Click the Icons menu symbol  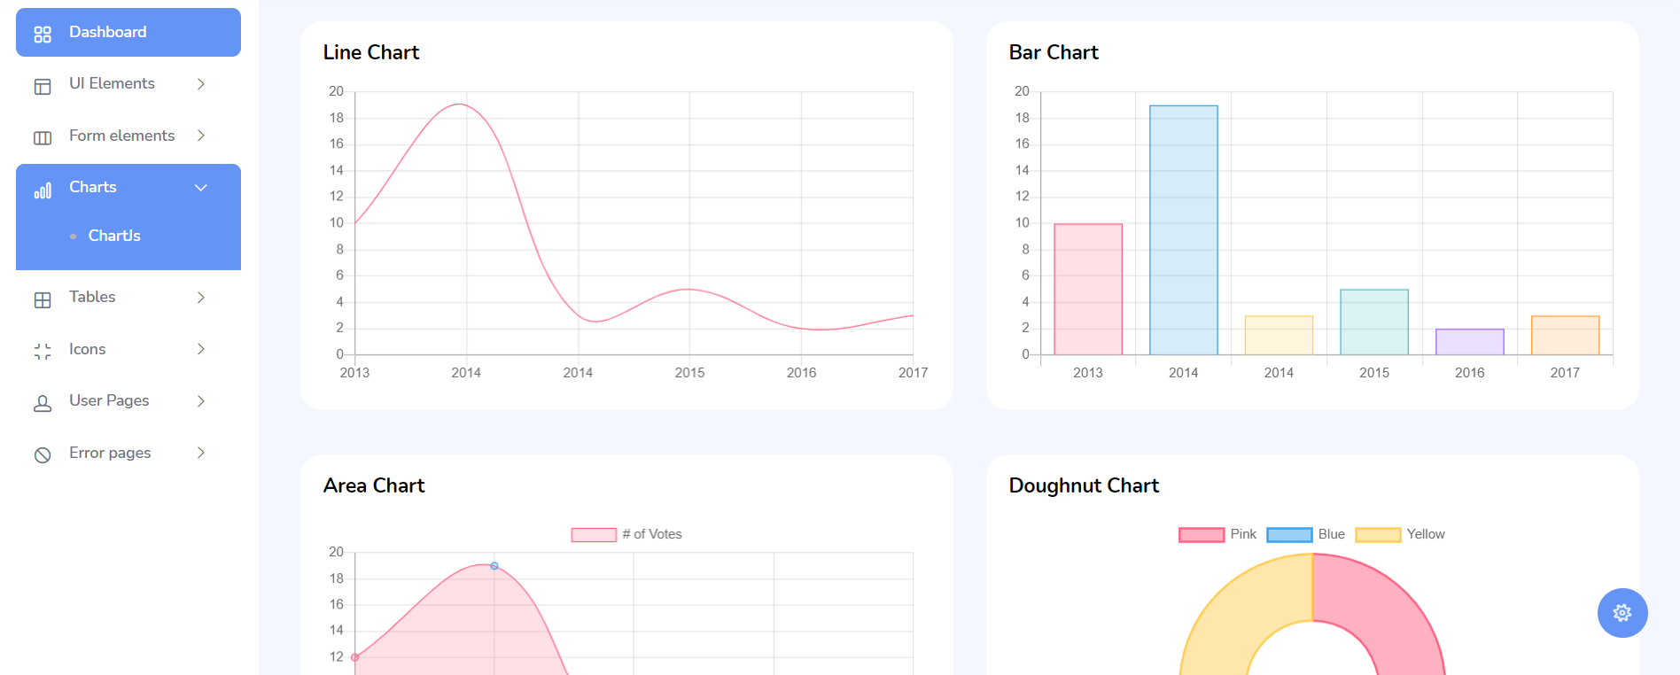pyautogui.click(x=43, y=352)
